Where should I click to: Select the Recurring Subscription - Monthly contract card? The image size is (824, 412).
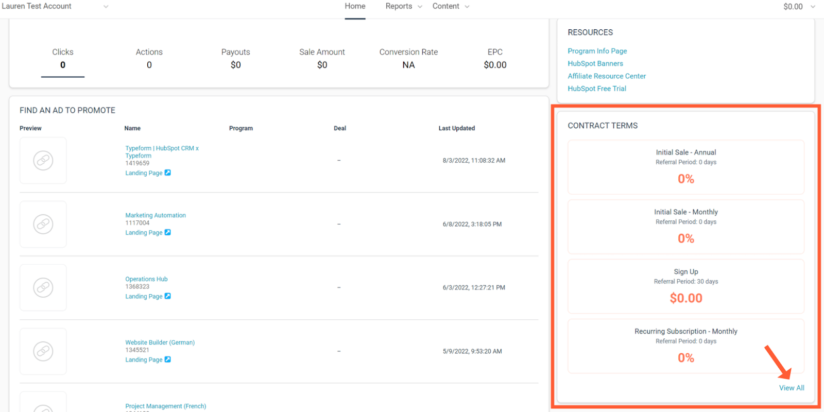point(686,346)
